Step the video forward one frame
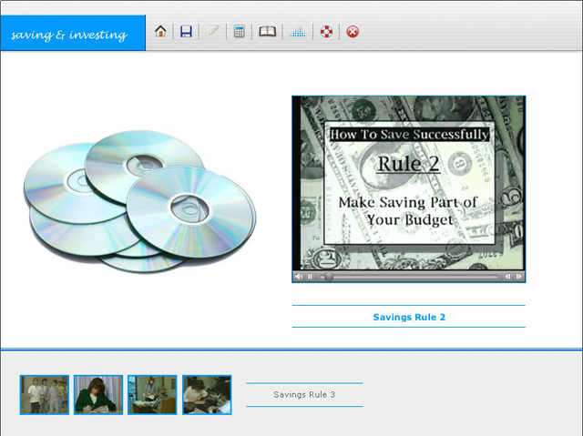 519,277
